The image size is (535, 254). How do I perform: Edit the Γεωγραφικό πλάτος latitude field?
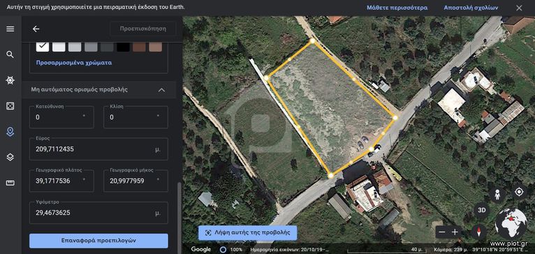[x=61, y=181]
